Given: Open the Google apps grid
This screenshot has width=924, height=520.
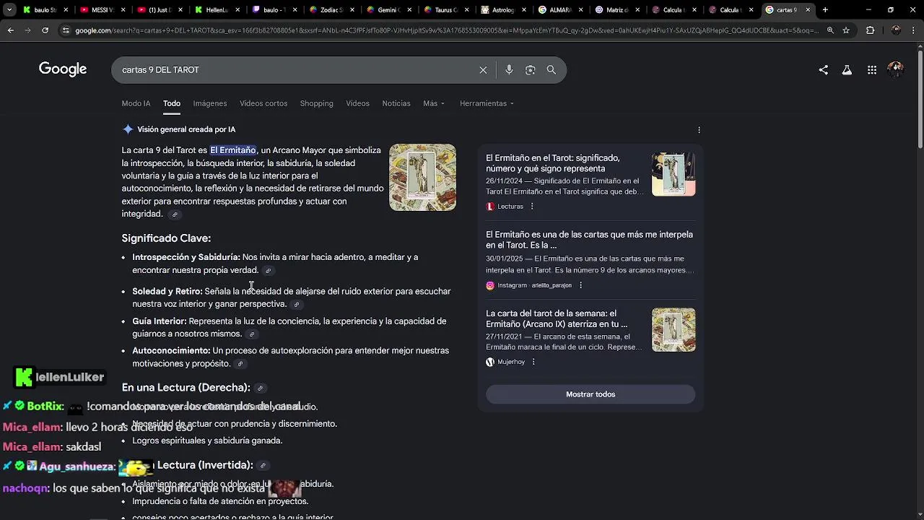Looking at the screenshot, I should pyautogui.click(x=872, y=70).
